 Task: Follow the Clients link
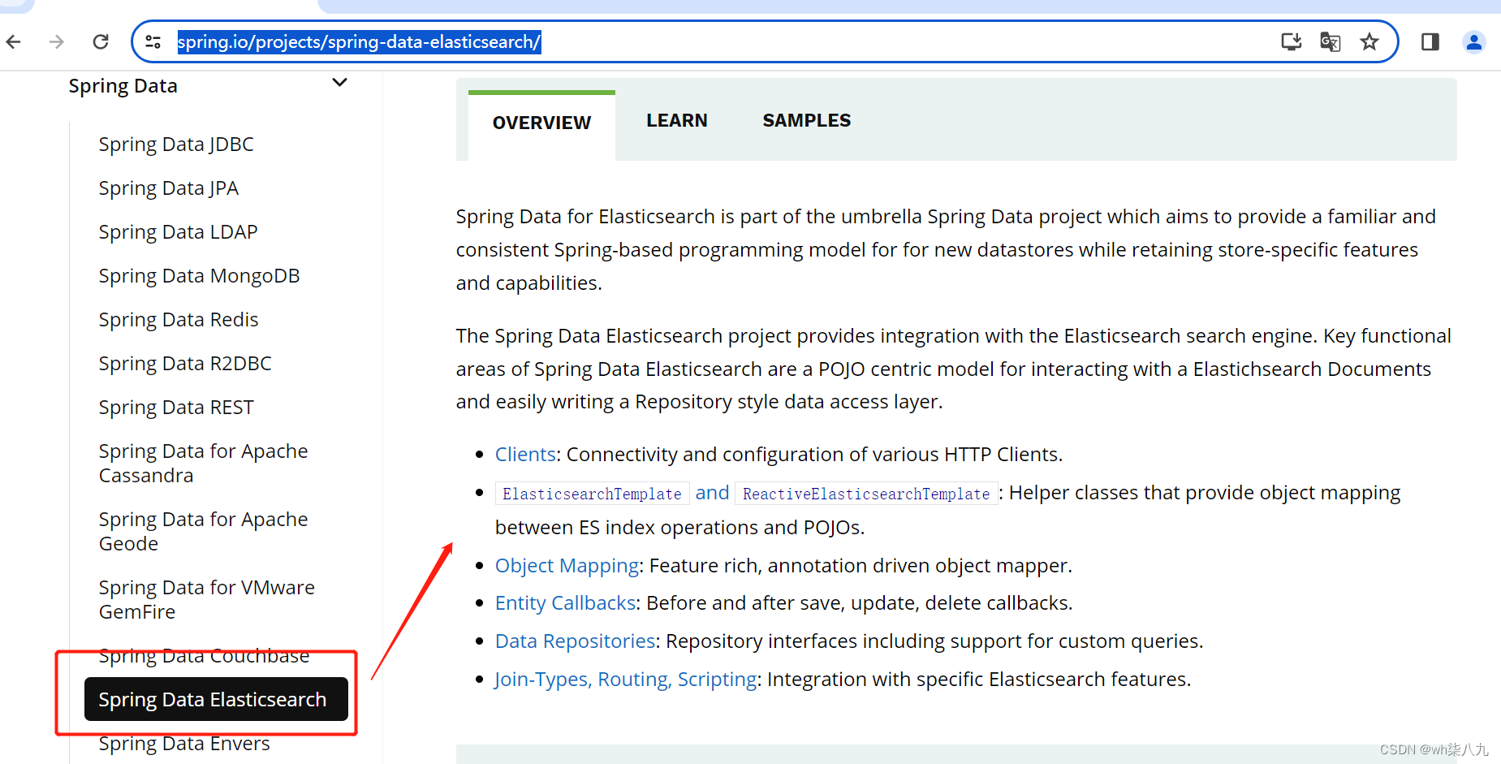pos(525,454)
